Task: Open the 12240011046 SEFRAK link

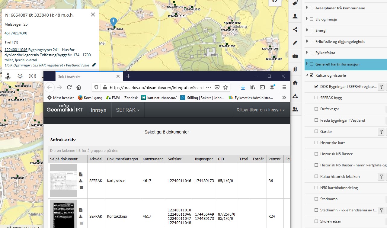Action: tap(16, 50)
